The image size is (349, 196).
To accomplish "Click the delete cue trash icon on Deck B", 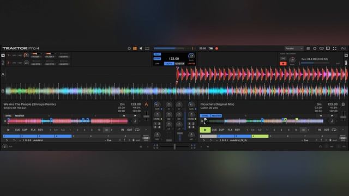I will point(330,140).
